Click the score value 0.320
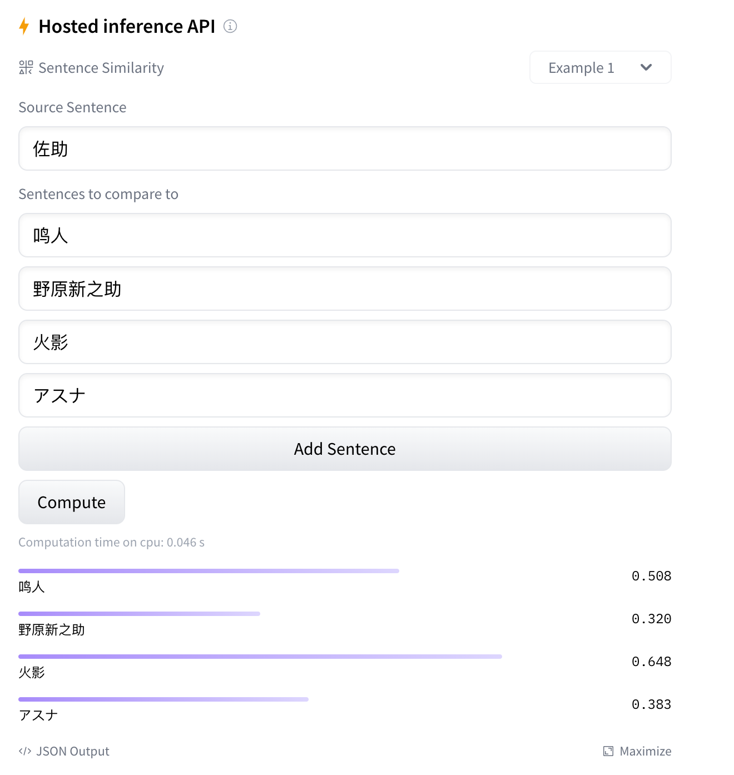This screenshot has width=734, height=775. click(x=651, y=619)
